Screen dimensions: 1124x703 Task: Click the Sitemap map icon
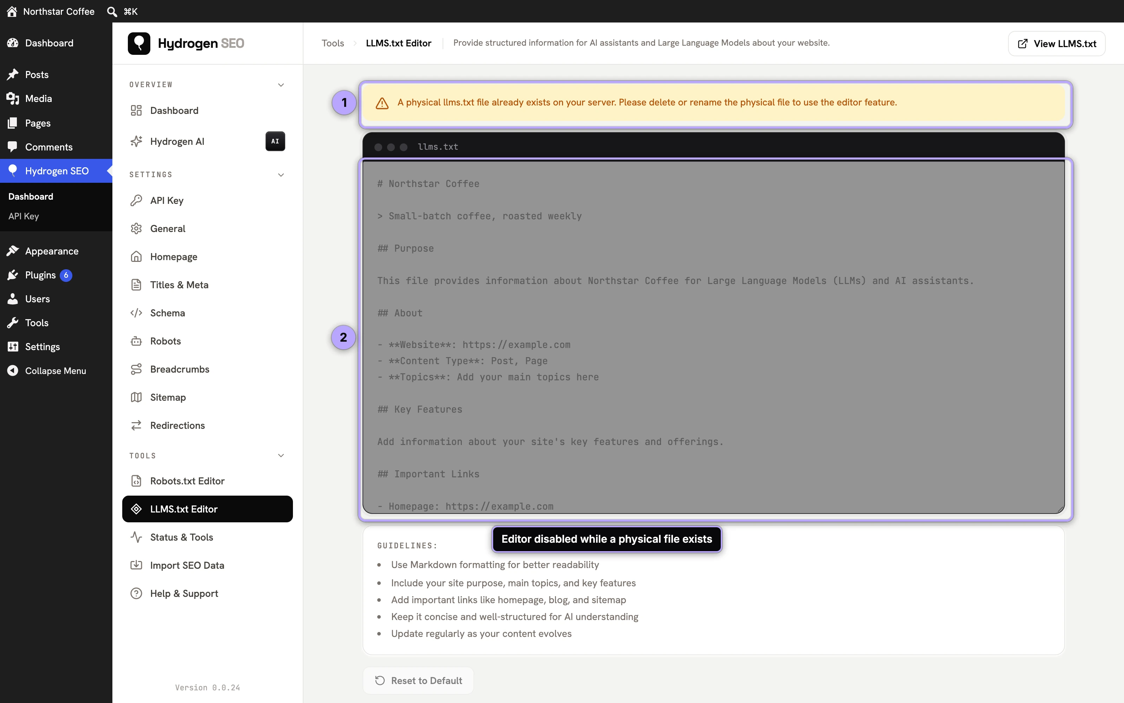point(136,398)
